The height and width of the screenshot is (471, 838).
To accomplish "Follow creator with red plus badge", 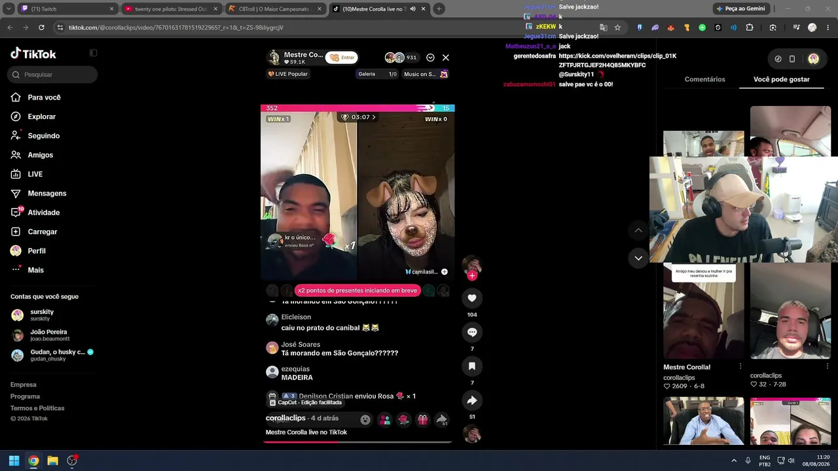I will coord(472,275).
